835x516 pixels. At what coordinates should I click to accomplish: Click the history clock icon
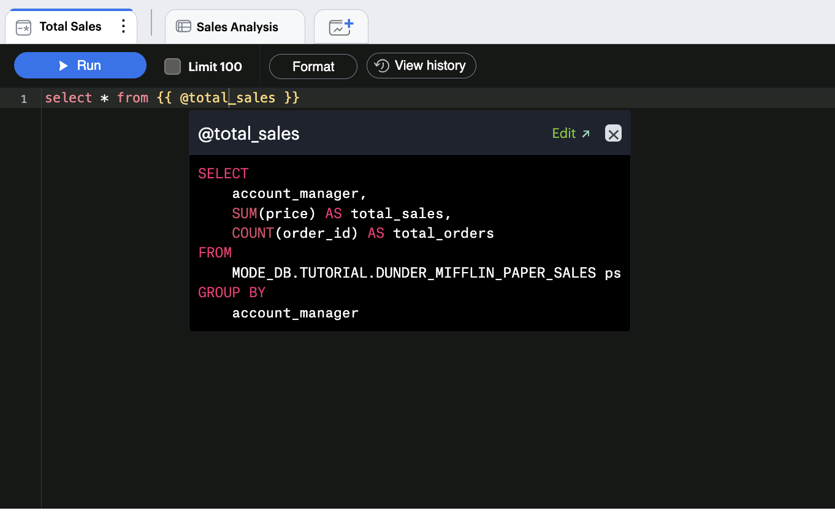pyautogui.click(x=381, y=66)
